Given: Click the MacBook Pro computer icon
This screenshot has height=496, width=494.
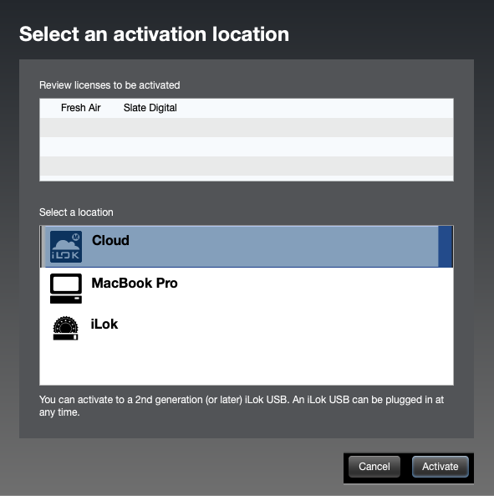Looking at the screenshot, I should 66,289.
